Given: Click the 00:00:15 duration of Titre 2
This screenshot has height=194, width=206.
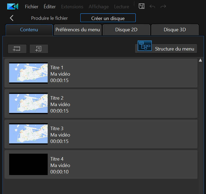Looking at the screenshot, I should pos(59,111).
